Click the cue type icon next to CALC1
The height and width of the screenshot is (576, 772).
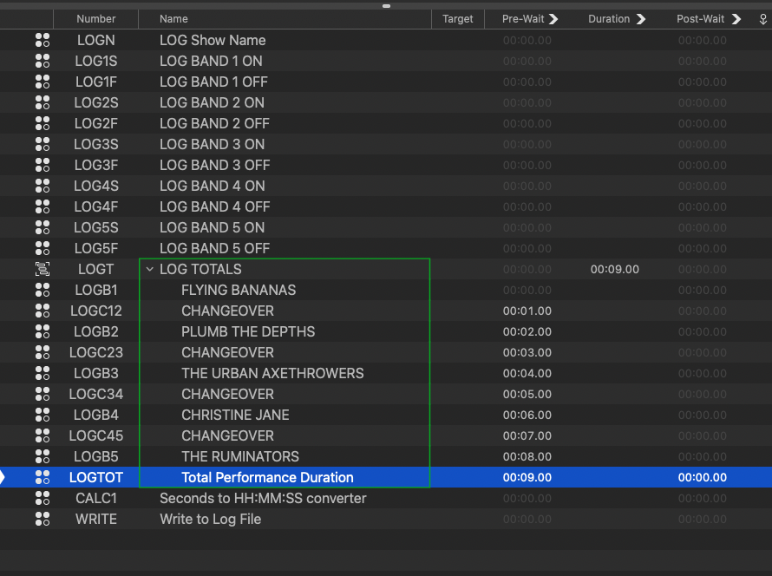42,498
